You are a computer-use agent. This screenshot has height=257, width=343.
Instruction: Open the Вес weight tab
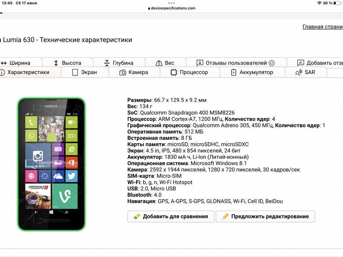click(165, 63)
